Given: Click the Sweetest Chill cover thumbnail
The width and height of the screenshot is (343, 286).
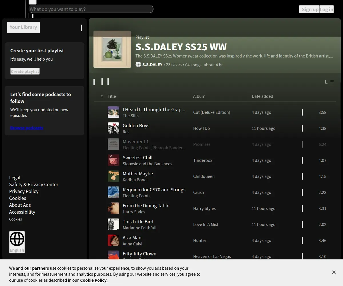Looking at the screenshot, I should (x=113, y=160).
